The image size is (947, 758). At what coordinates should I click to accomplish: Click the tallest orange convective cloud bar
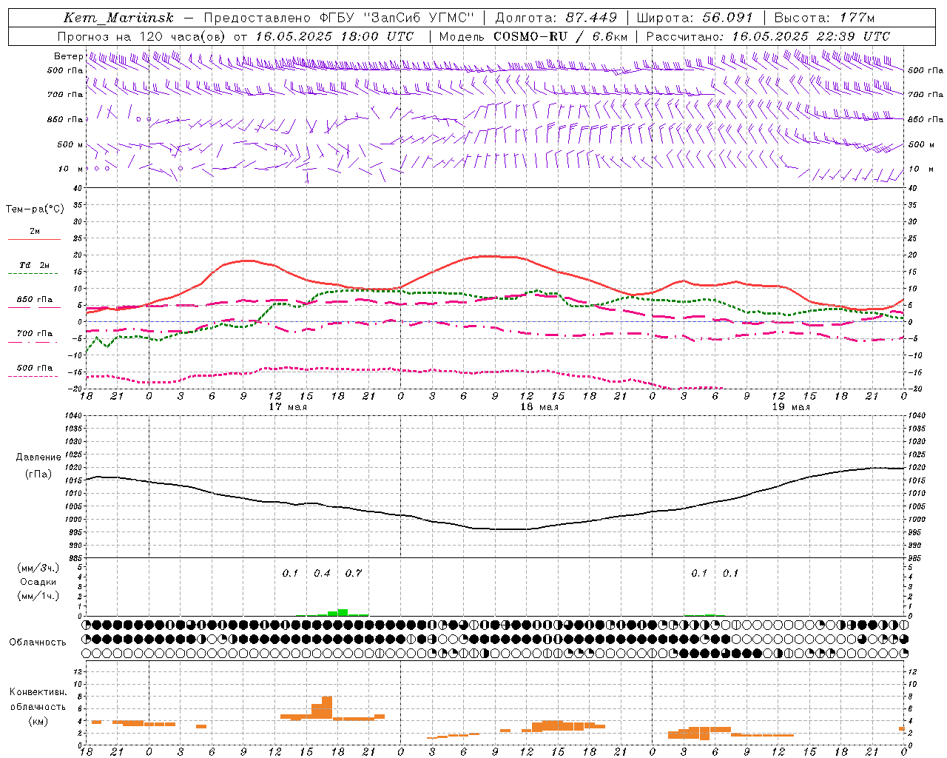[327, 708]
